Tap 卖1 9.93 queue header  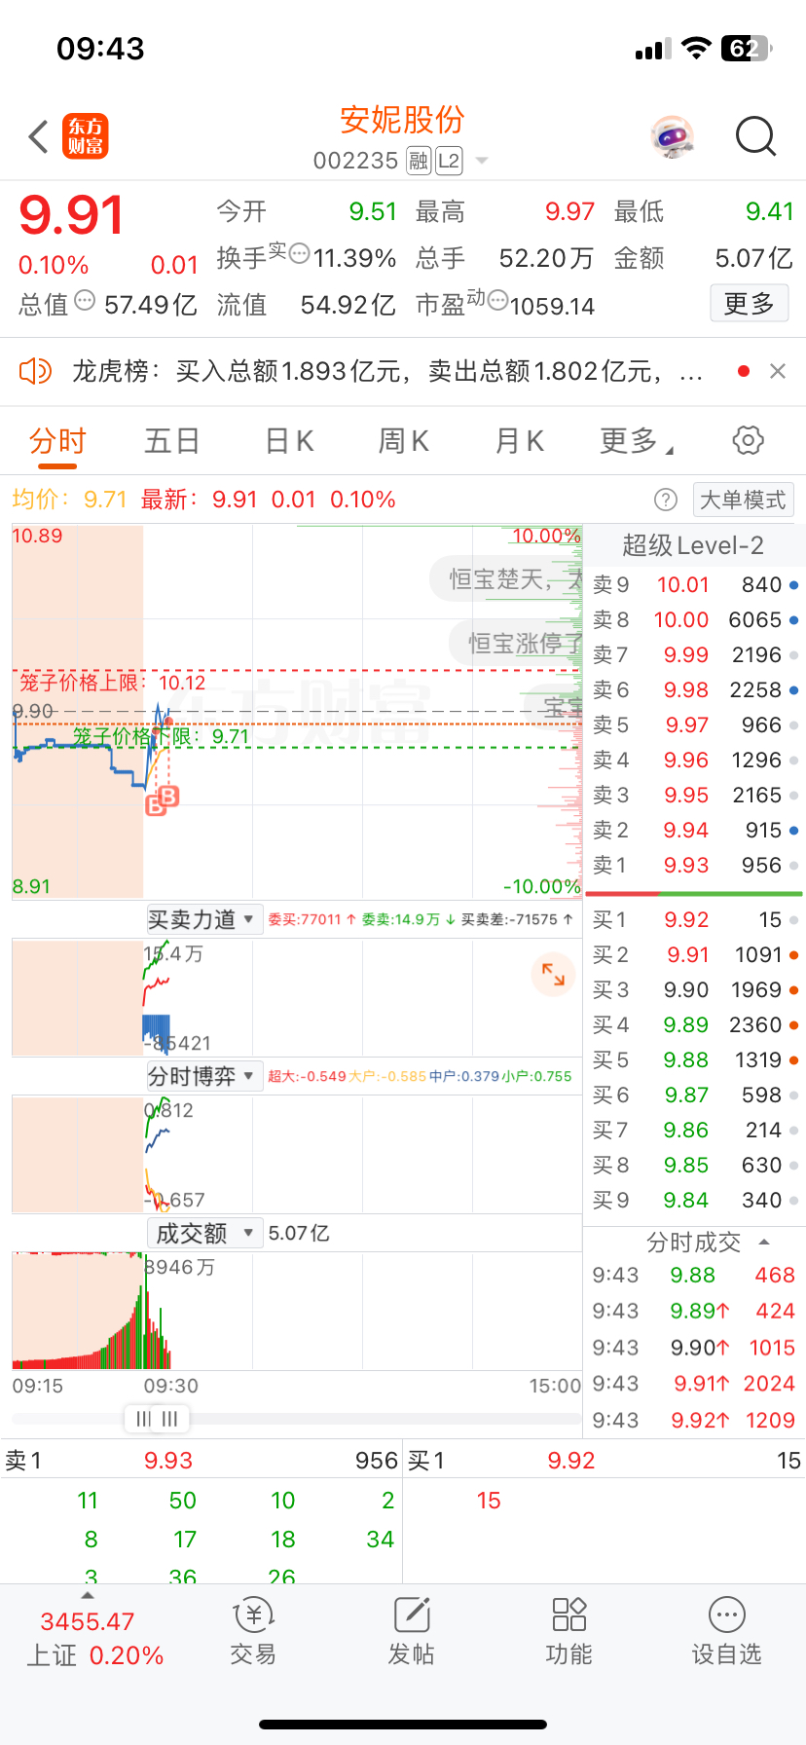201,1461
